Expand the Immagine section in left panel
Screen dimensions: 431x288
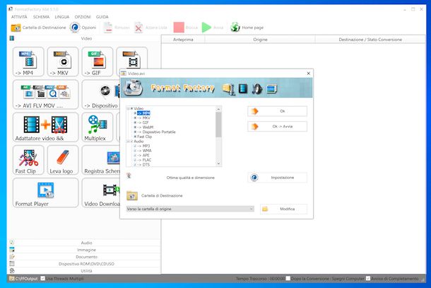(x=85, y=250)
